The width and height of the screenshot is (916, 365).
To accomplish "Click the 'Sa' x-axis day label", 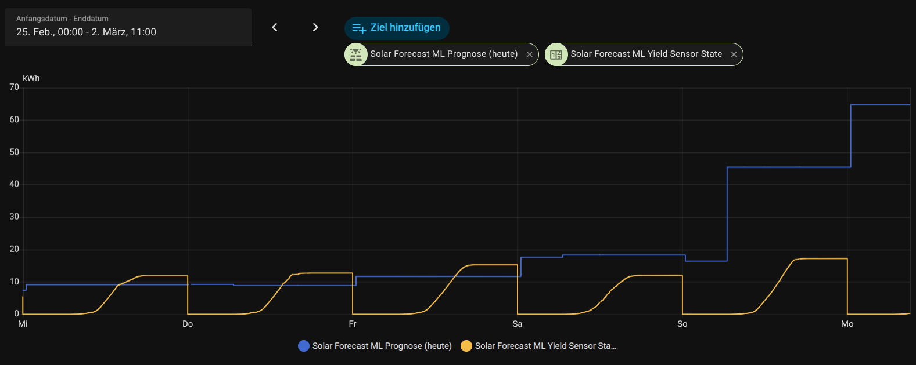I will (x=517, y=324).
